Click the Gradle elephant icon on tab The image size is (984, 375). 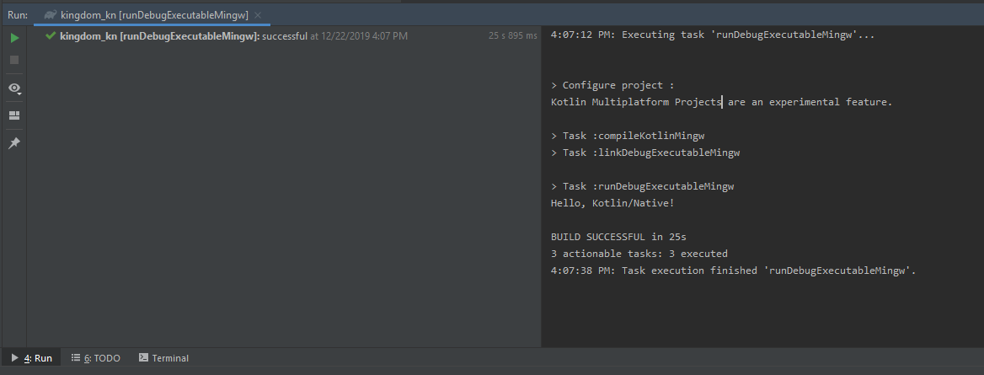(x=51, y=14)
